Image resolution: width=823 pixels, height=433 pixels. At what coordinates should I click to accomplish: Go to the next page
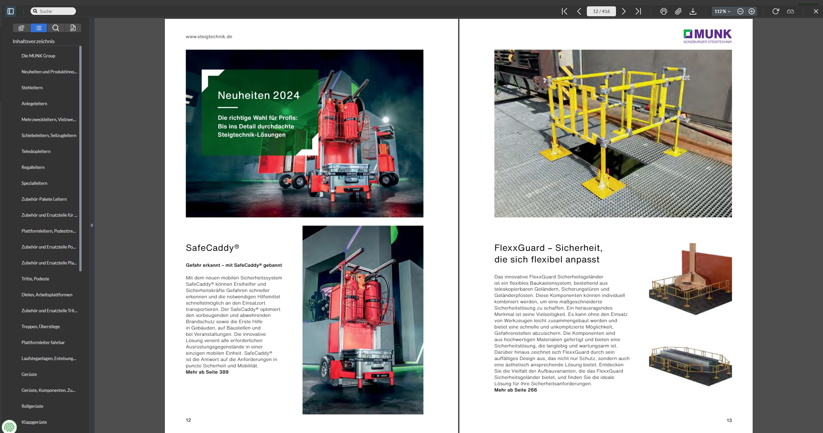click(624, 11)
